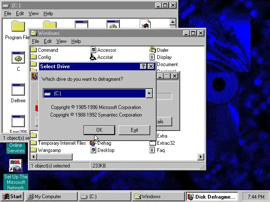Screen dimensions: 270x202
Task: Click the Document file name
Action: 167,64
